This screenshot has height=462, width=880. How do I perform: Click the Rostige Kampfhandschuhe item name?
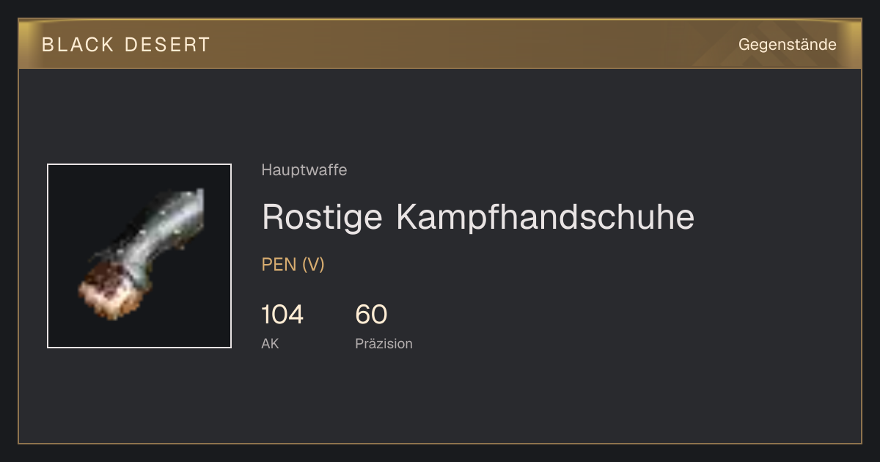coord(478,217)
